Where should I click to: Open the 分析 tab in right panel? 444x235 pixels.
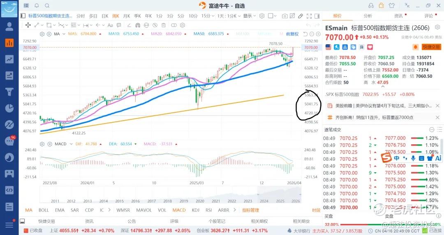(368, 16)
